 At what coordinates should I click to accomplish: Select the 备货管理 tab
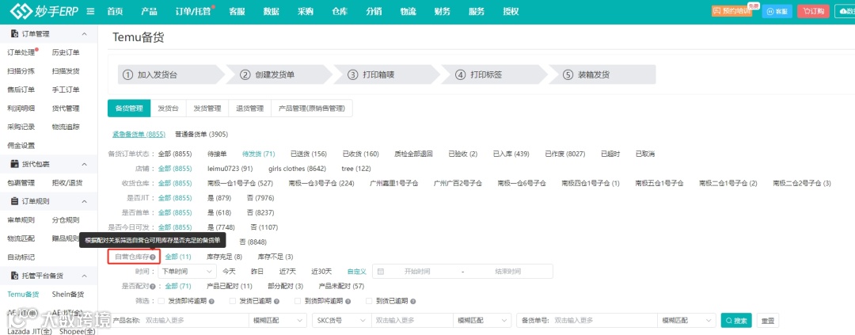(x=129, y=108)
